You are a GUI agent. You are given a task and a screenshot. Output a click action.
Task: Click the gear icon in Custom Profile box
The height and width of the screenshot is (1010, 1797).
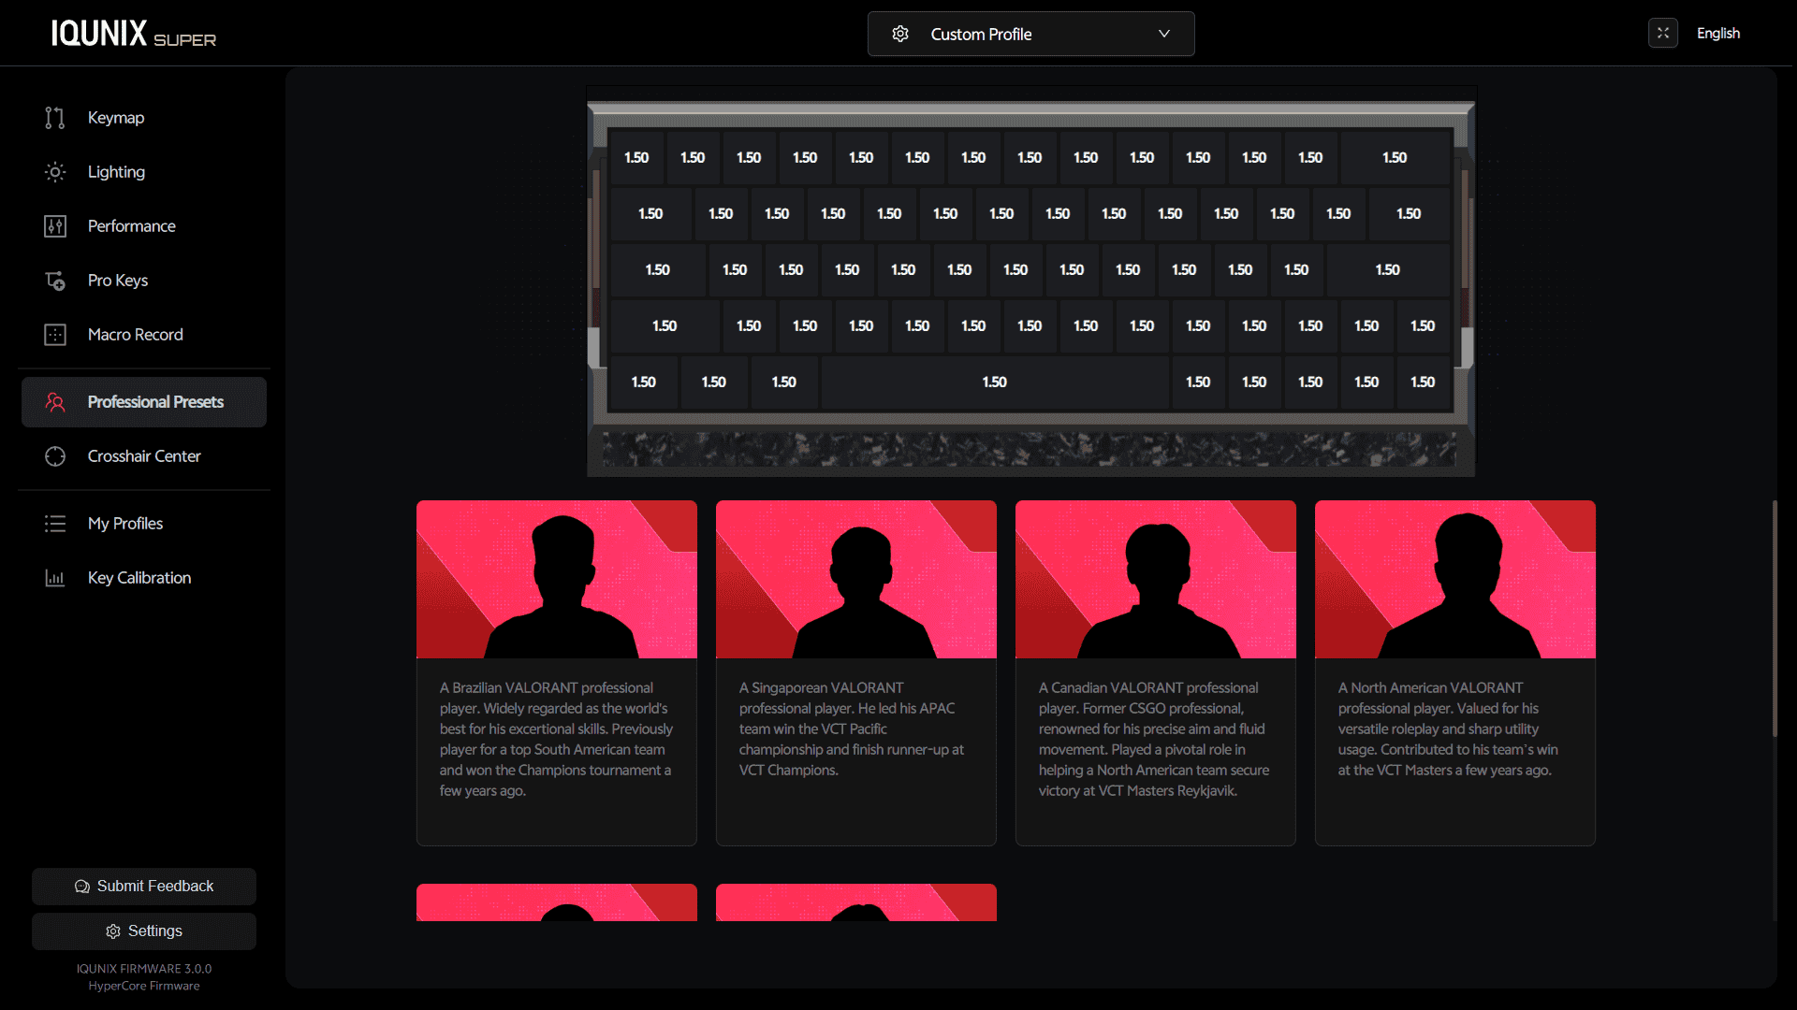tap(900, 34)
